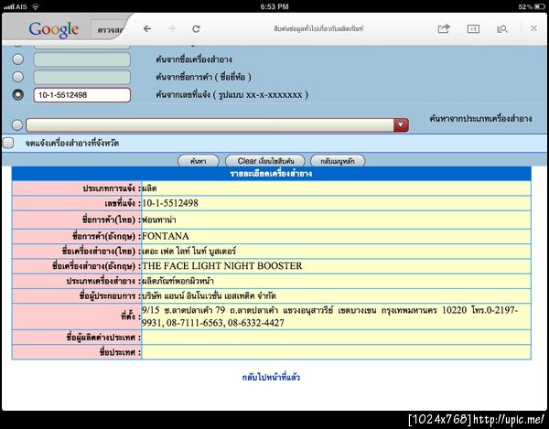Go back with the browser back arrow
This screenshot has height=429, width=549.
tap(147, 28)
